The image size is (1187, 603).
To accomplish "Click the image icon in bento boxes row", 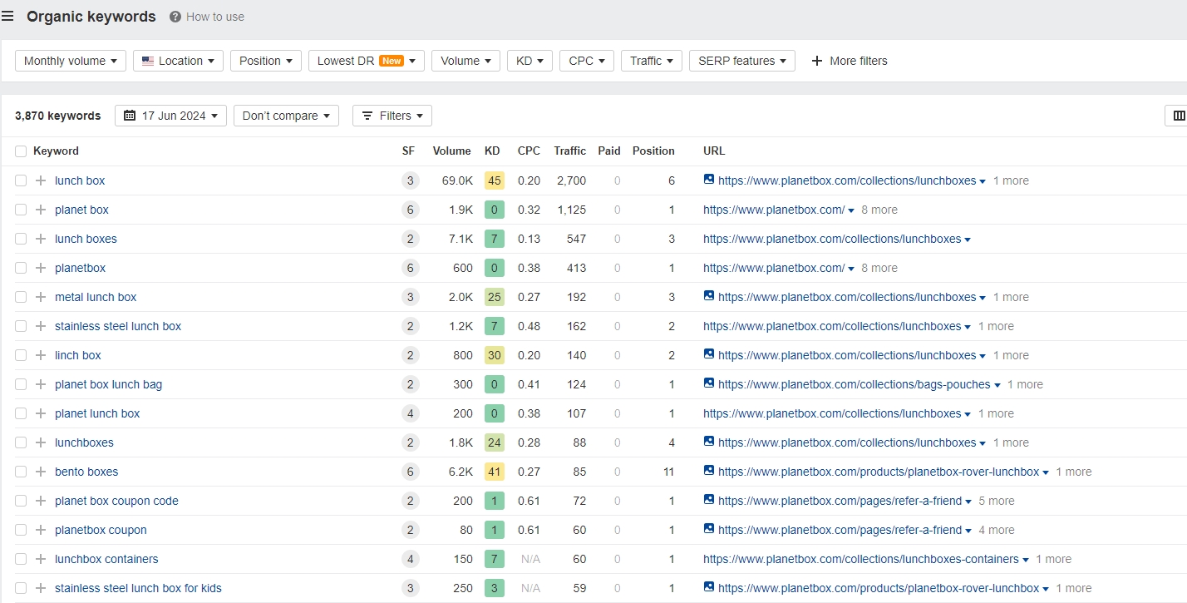I will pyautogui.click(x=709, y=470).
